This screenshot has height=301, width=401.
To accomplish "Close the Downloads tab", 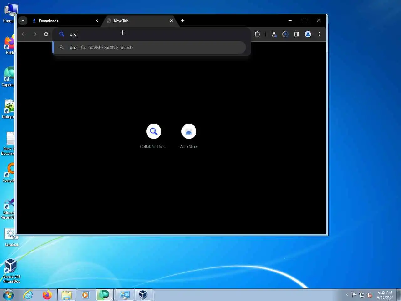I will (x=97, y=21).
